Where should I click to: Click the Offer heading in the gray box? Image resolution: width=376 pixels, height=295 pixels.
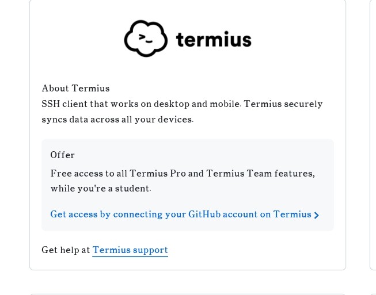point(62,155)
